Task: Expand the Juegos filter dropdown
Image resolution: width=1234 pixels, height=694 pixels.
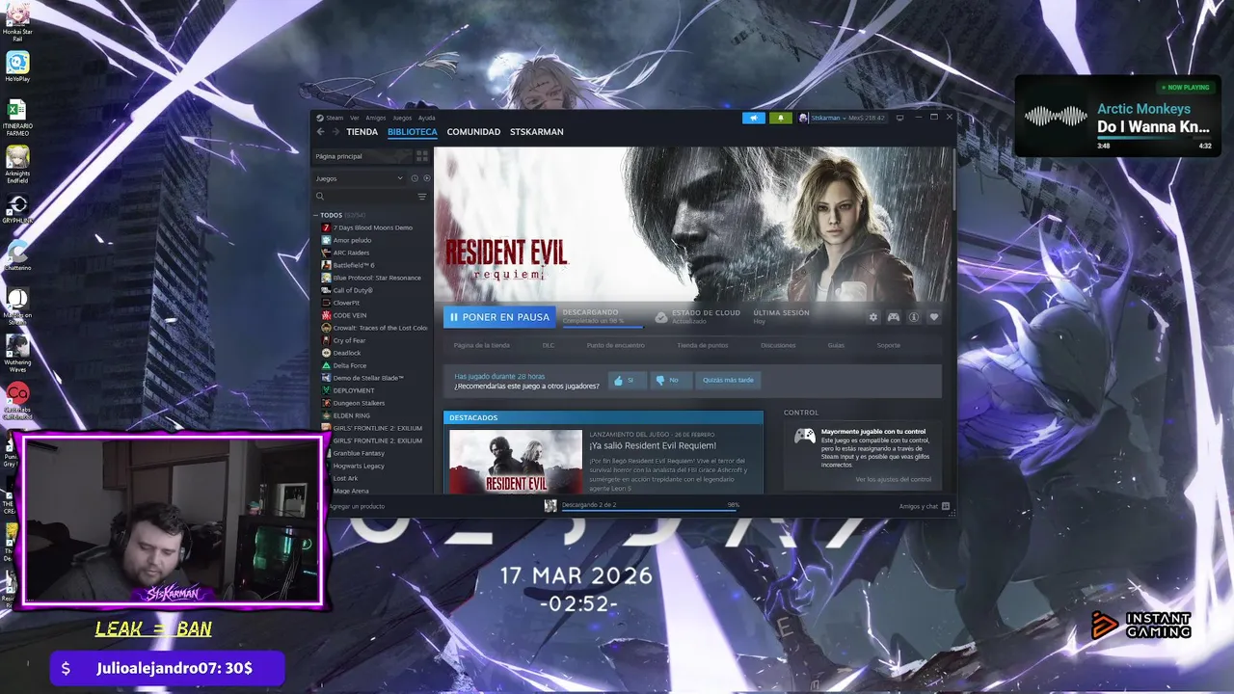Action: (x=359, y=178)
